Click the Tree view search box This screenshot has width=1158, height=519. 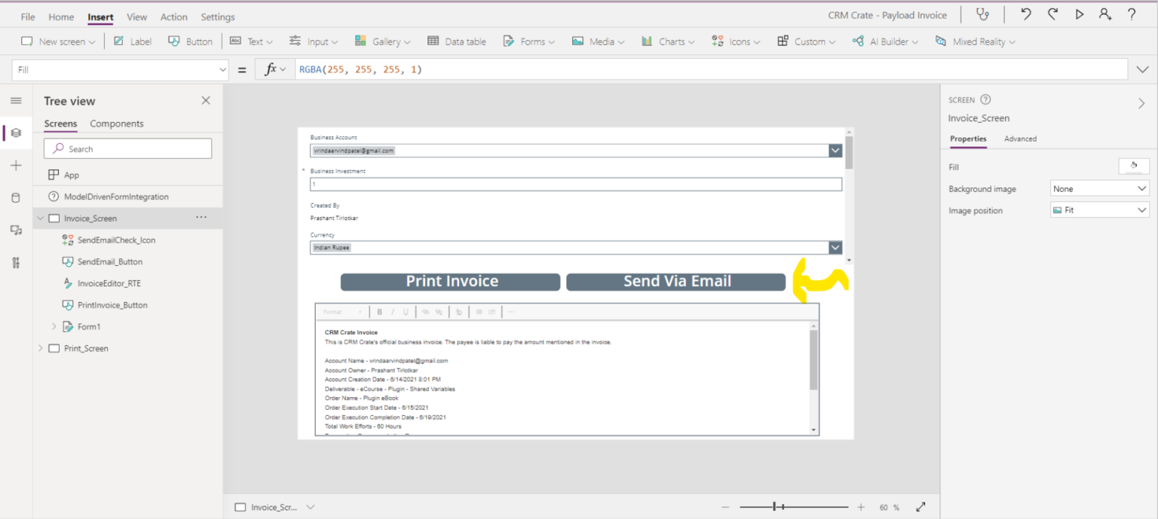coord(127,148)
